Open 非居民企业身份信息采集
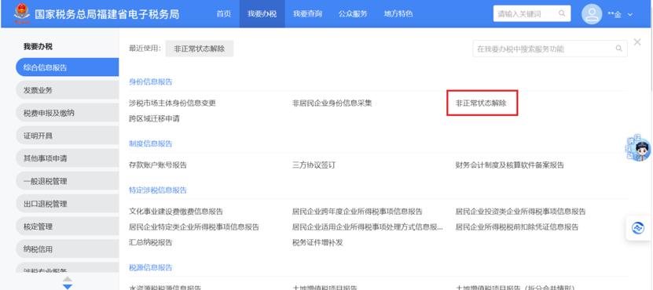 332,103
